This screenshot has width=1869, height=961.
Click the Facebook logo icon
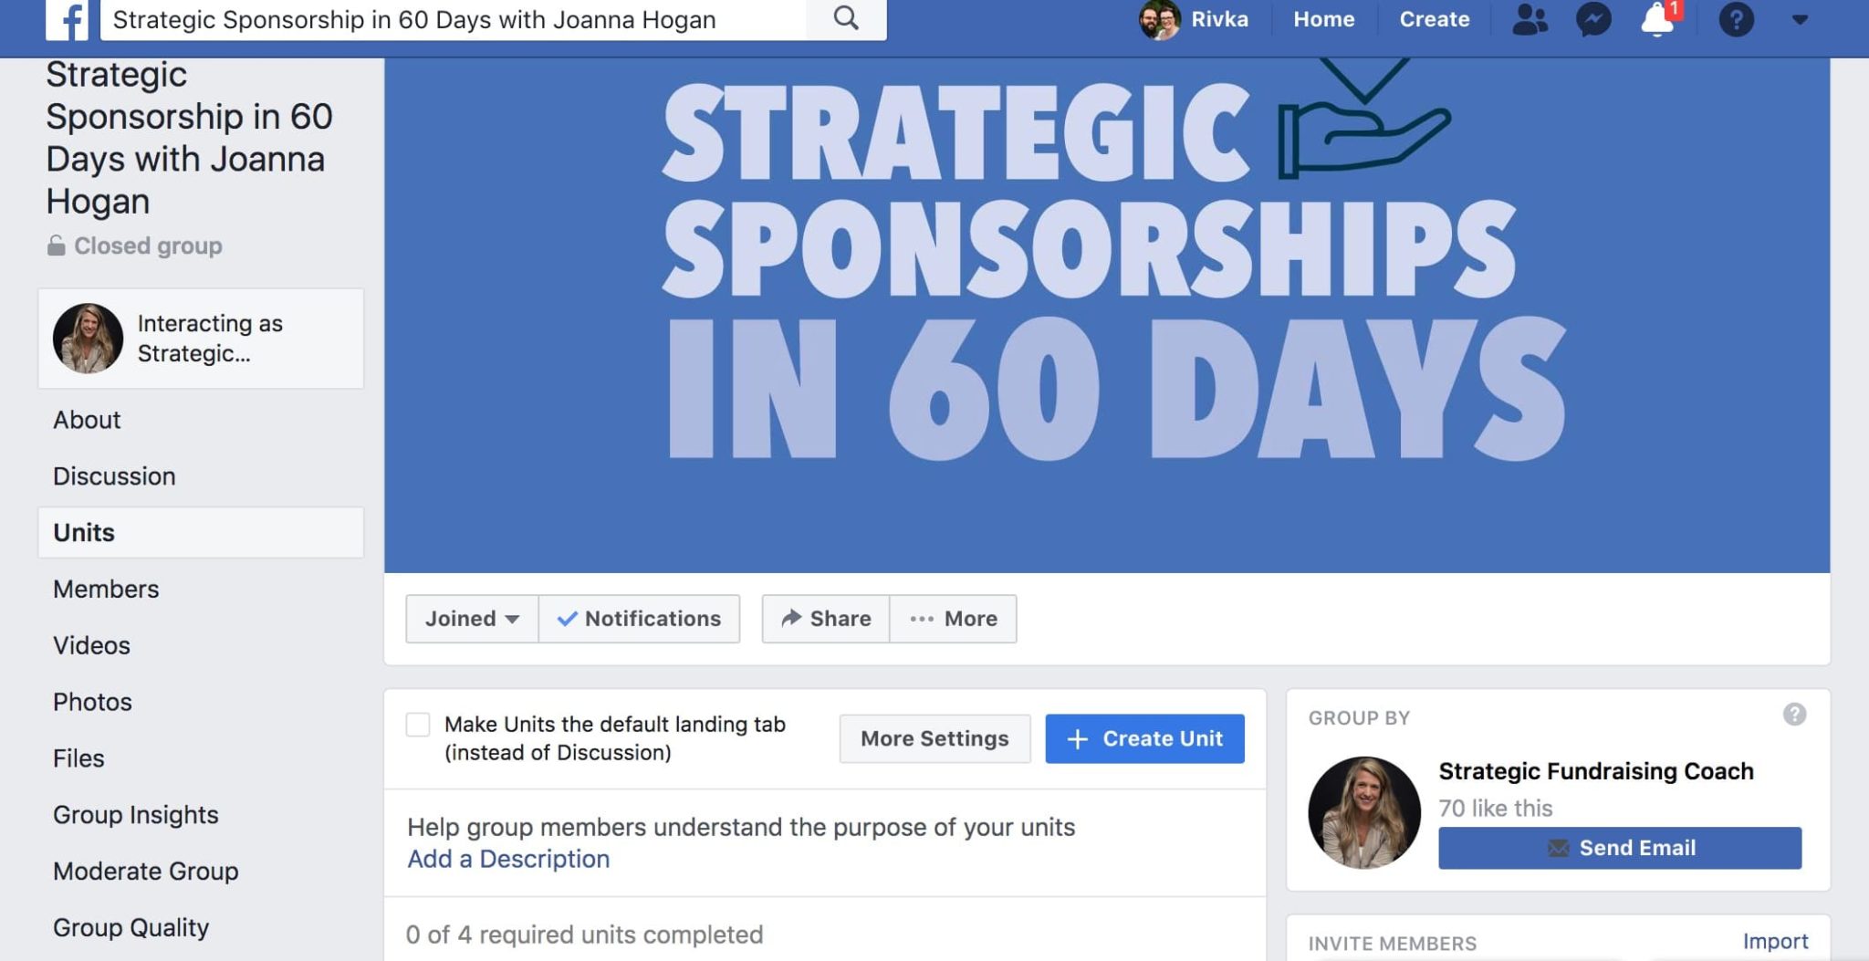[x=67, y=19]
